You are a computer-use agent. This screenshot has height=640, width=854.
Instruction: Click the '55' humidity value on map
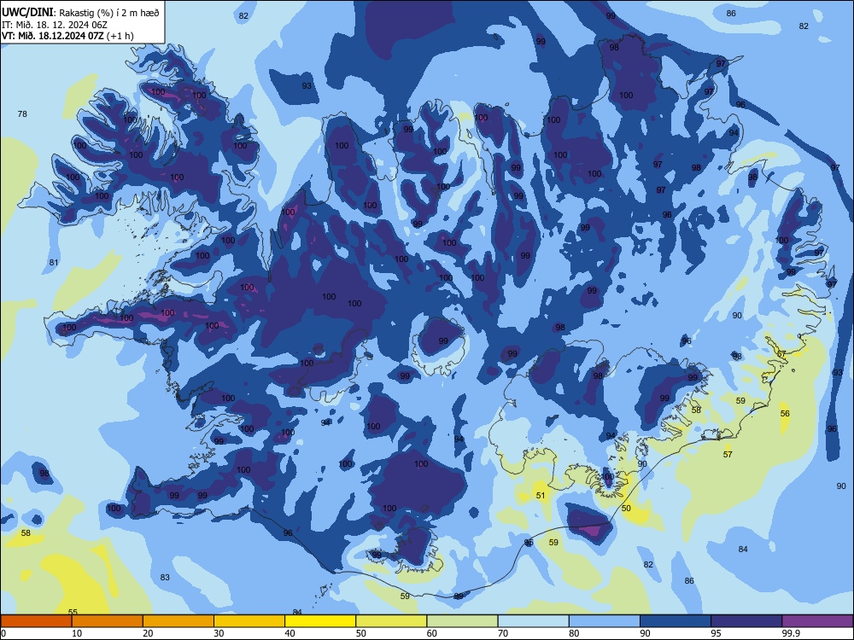point(73,612)
